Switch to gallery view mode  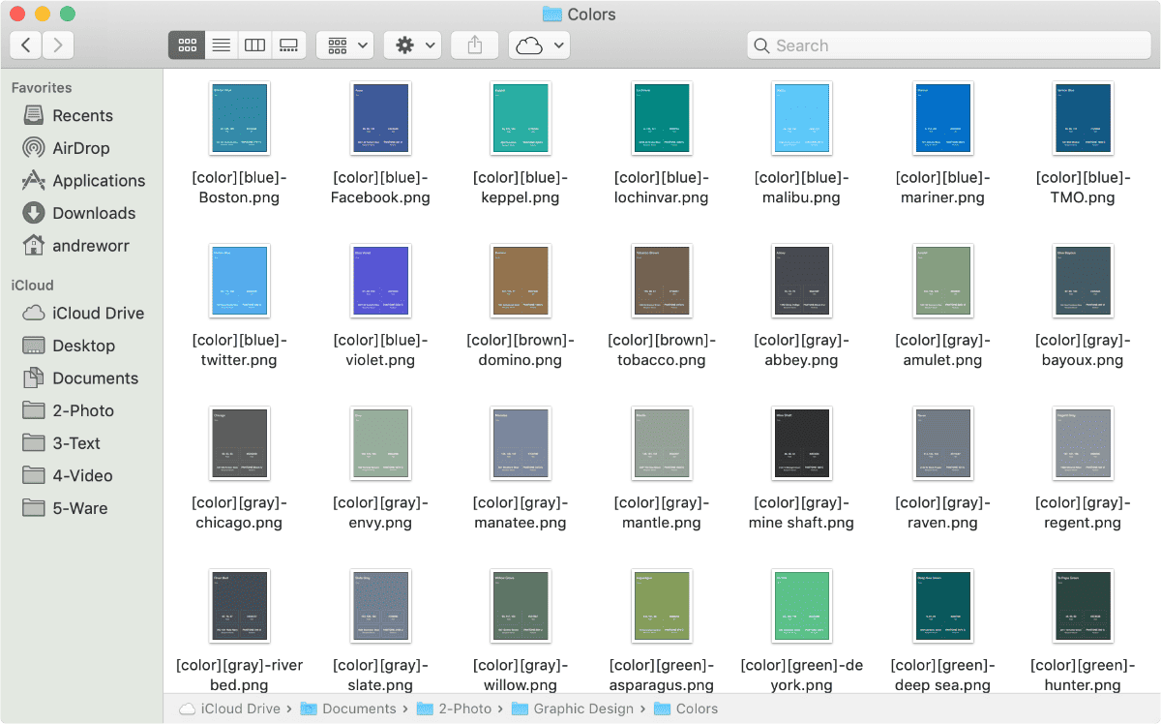[x=288, y=45]
